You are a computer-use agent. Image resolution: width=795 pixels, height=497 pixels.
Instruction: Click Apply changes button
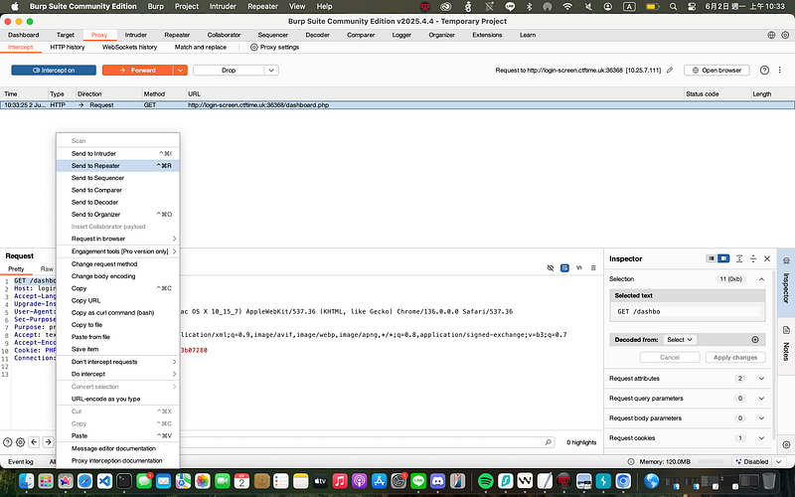click(735, 358)
